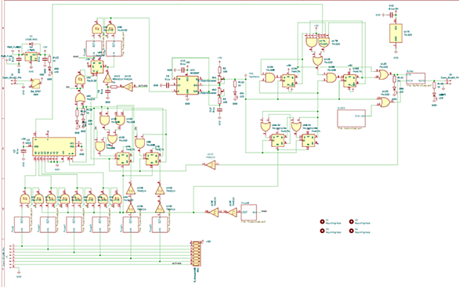Select the lower-right mounting hole symbol
459x287 pixels.
tap(351, 231)
